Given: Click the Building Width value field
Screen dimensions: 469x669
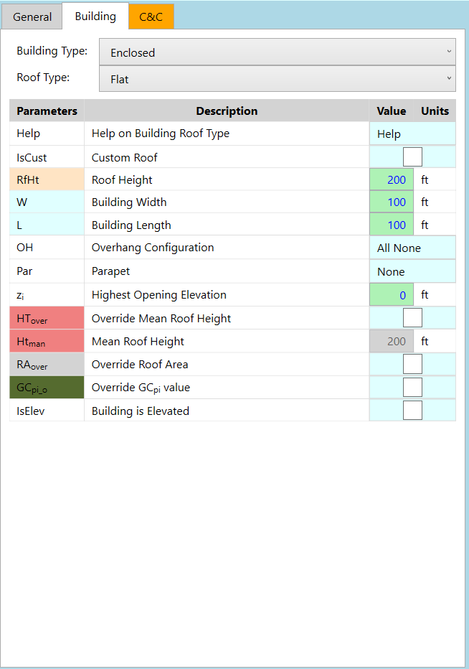Looking at the screenshot, I should (392, 202).
